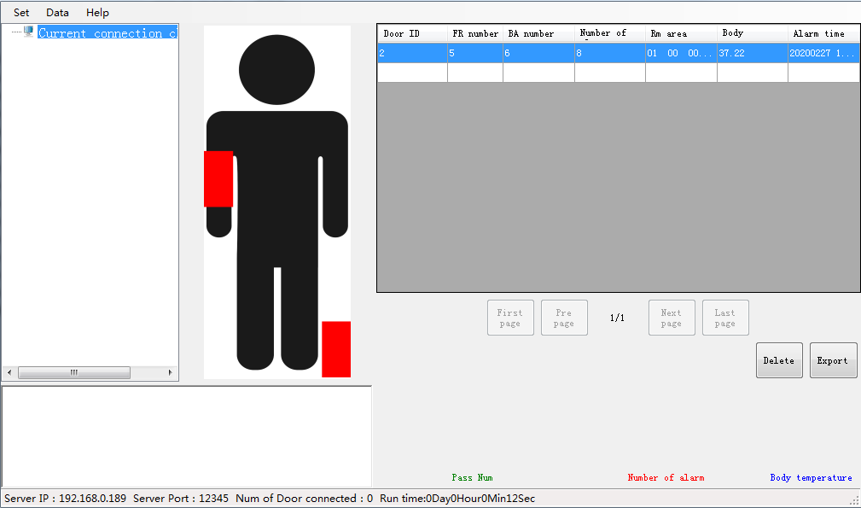Click the left scroll arrow of tree panel

9,373
